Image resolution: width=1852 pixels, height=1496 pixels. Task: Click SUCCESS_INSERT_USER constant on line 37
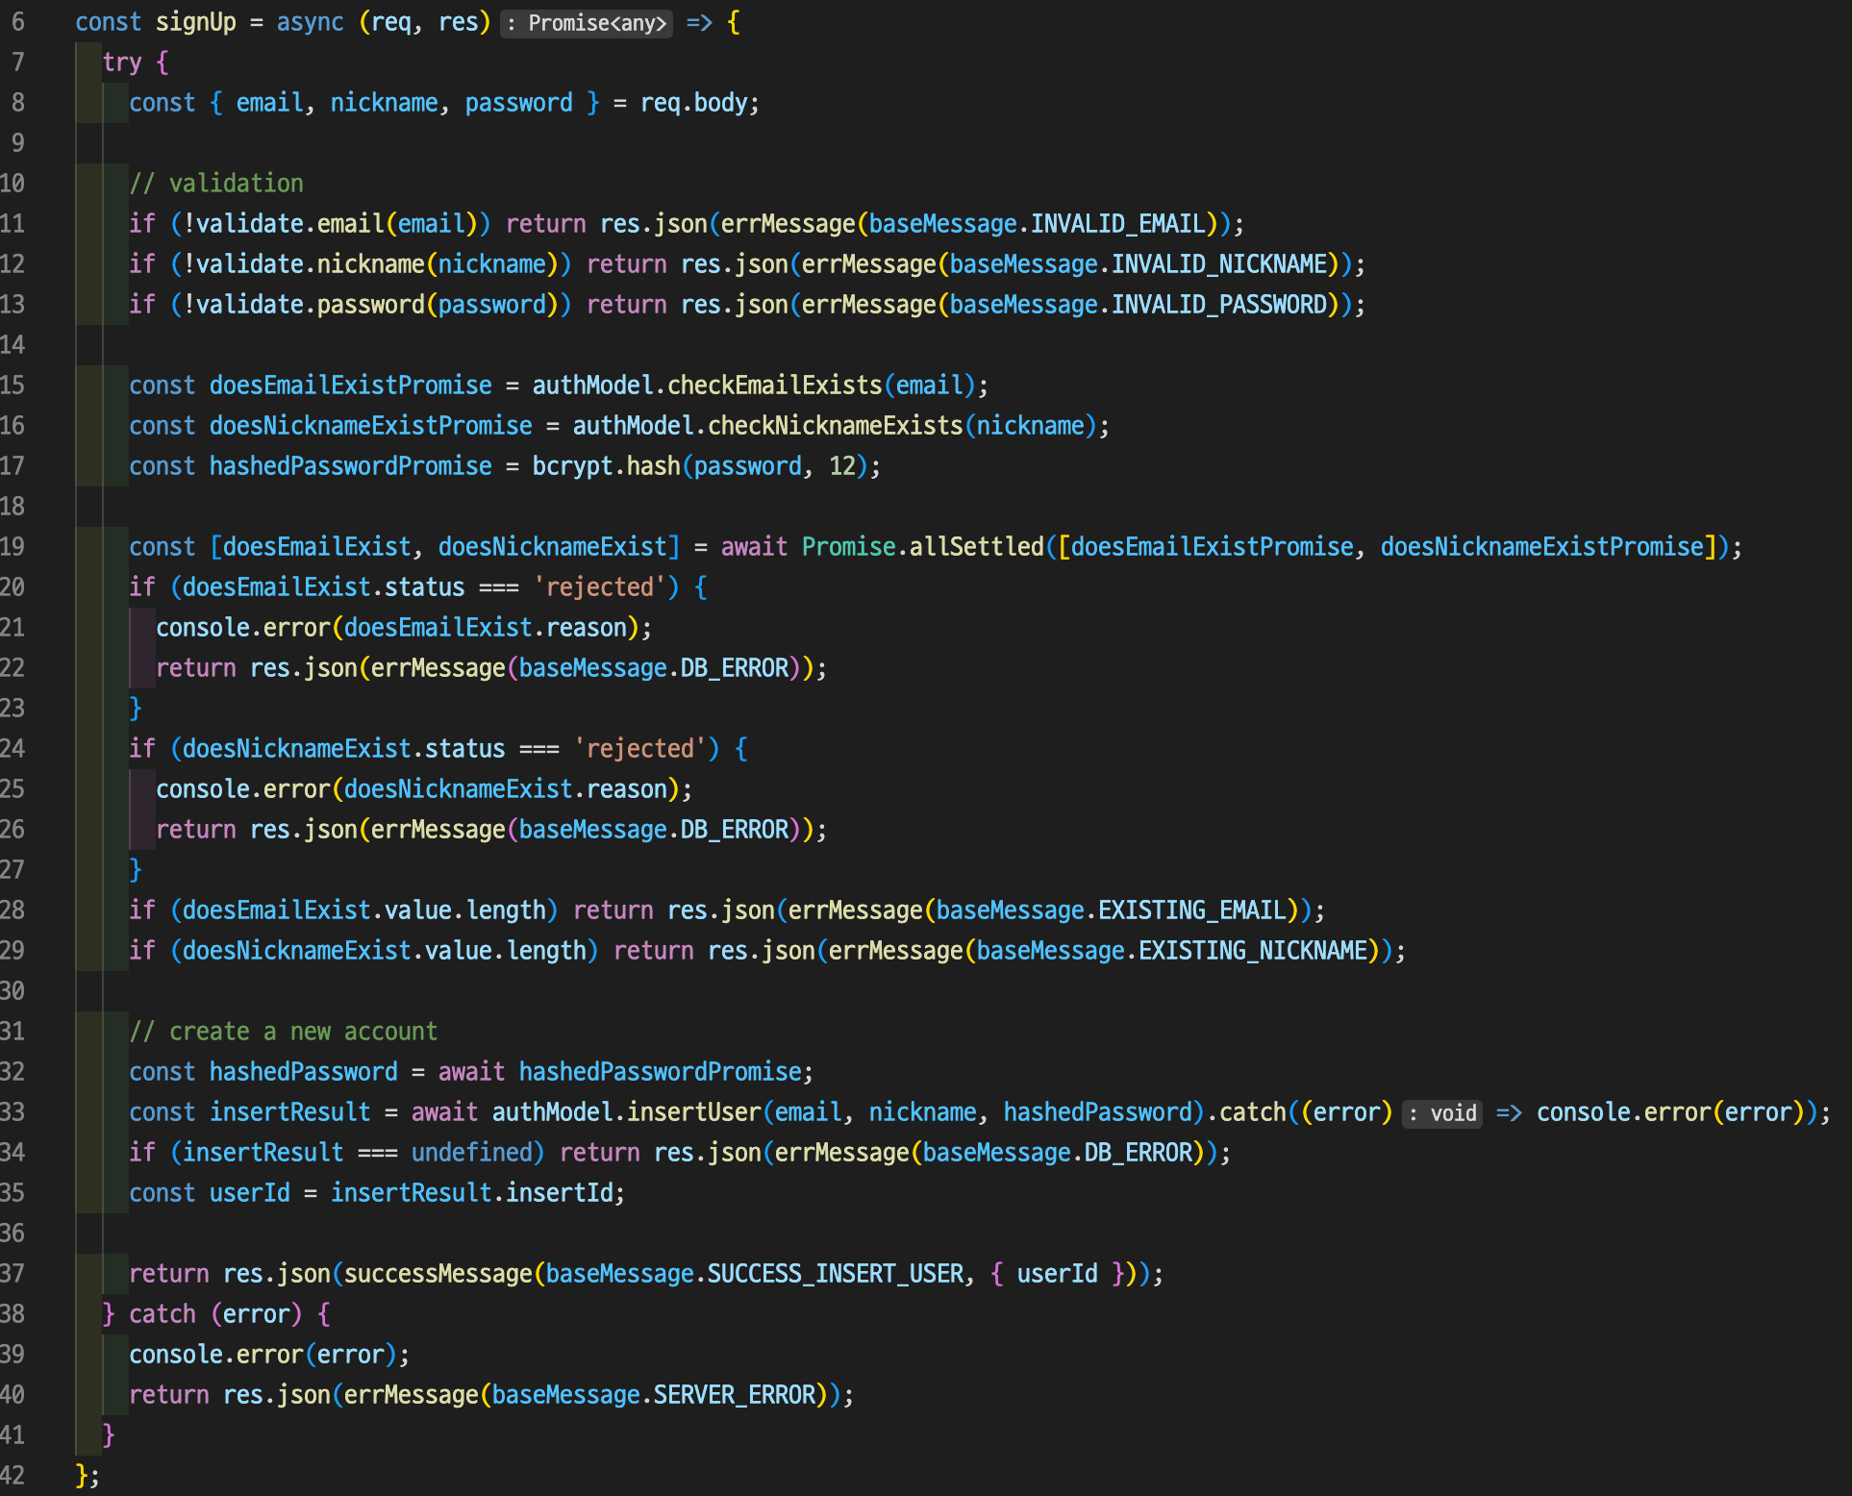coord(835,1273)
